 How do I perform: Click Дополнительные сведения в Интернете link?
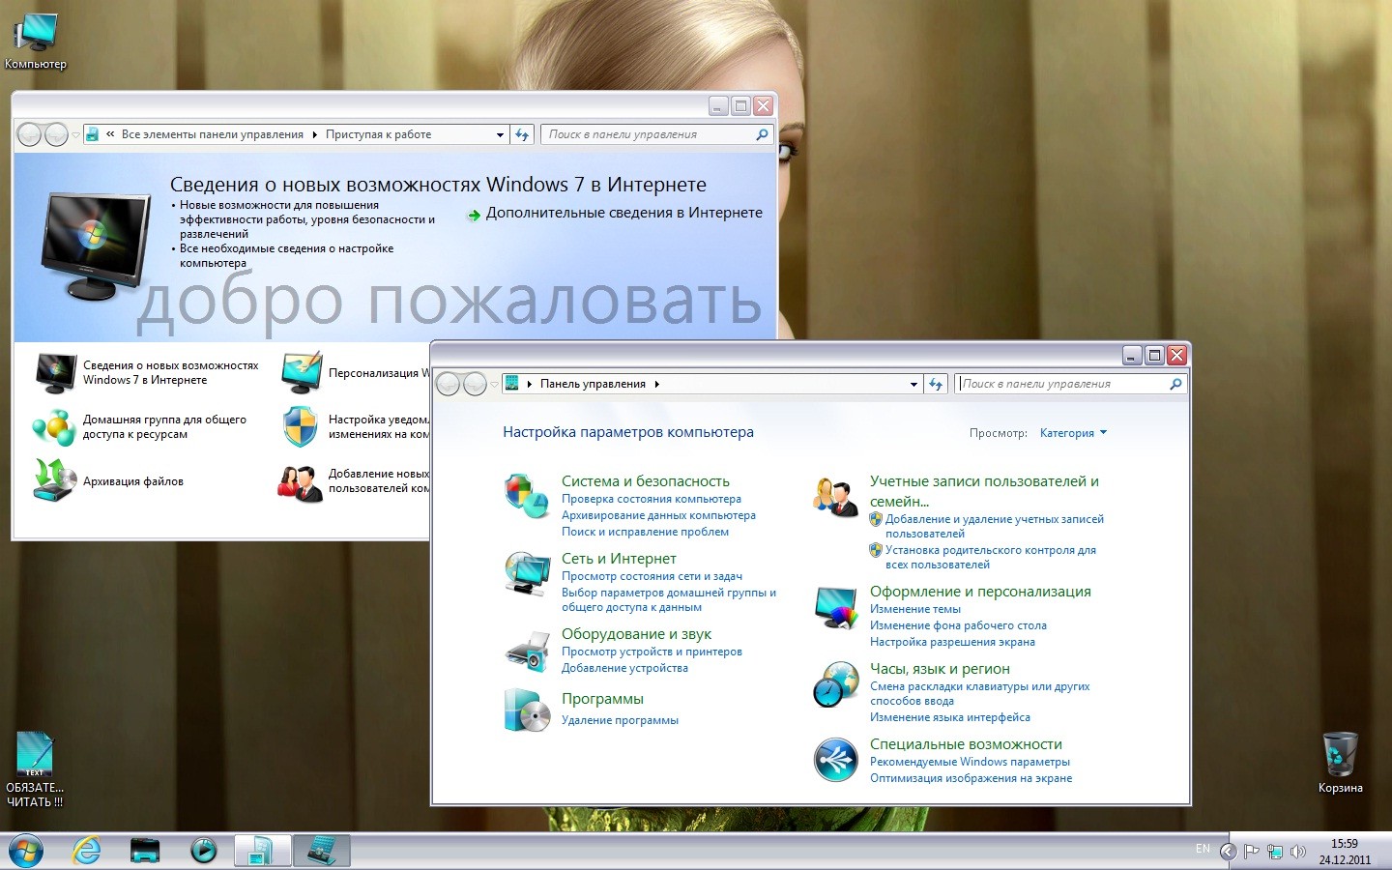click(624, 213)
